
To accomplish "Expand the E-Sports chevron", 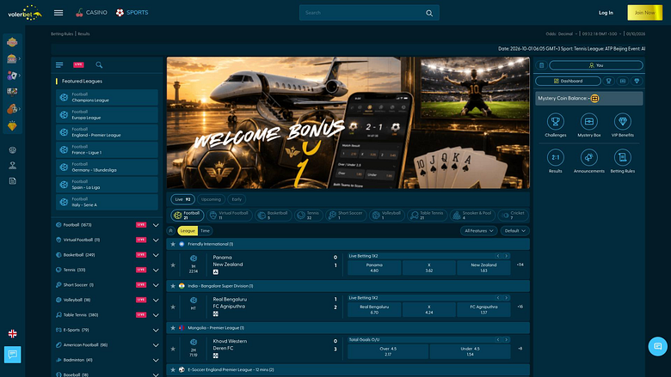I will click(156, 330).
